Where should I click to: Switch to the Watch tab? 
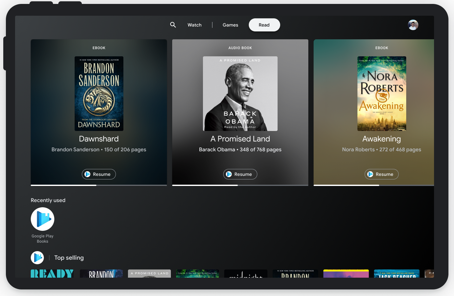tap(194, 25)
